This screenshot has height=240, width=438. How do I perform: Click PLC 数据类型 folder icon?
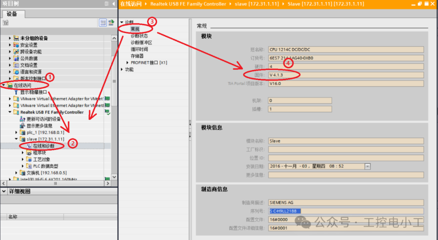29,166
